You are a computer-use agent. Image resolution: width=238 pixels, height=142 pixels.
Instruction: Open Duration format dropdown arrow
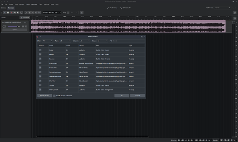(x=236, y=140)
